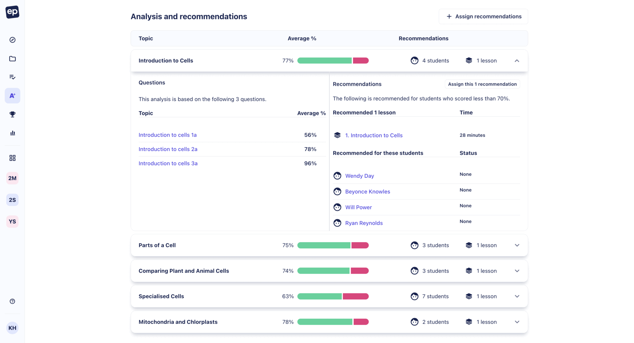This screenshot has height=343, width=634.
Task: Open the Introduction to cells 1a question link
Action: pyautogui.click(x=167, y=135)
